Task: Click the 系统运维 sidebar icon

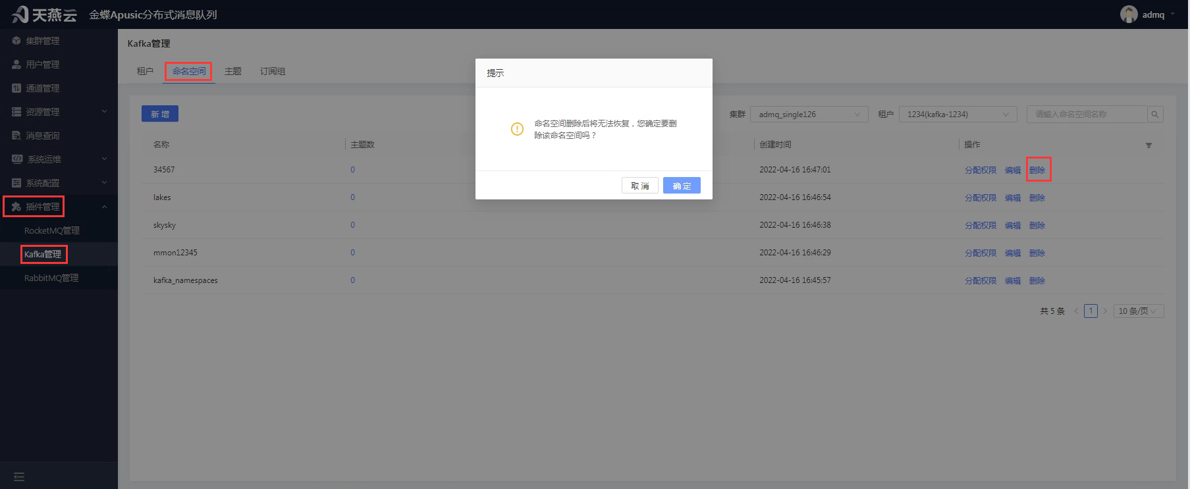Action: (17, 159)
